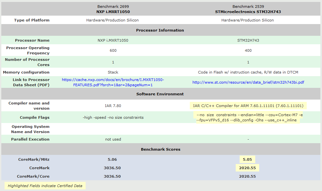Select the CoreMark/Core value 2020.55 for STM32H743

click(x=247, y=176)
